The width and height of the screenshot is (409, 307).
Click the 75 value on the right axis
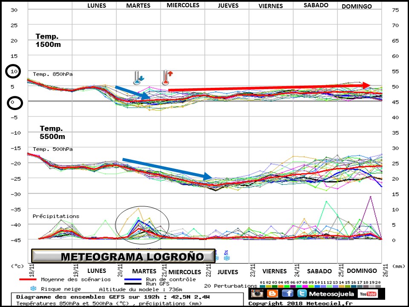tap(395, 10)
